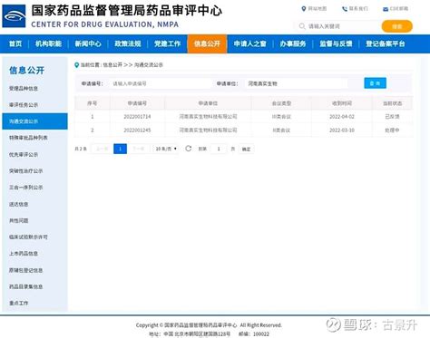Click the applicant cell in the 2022001245 row
The width and height of the screenshot is (430, 338).
[208, 130]
